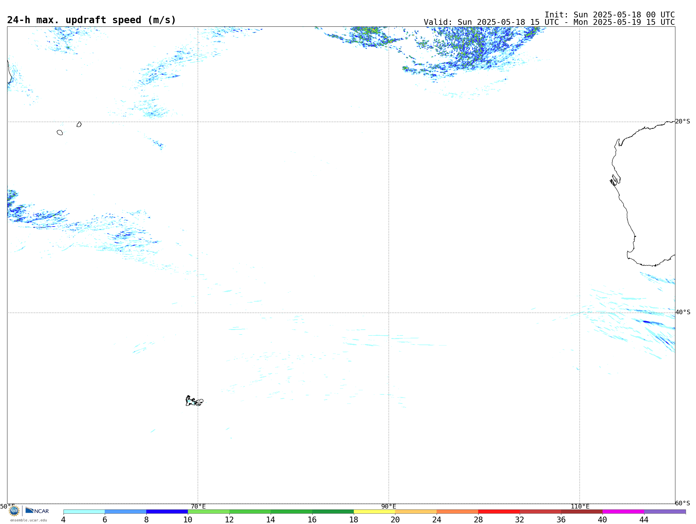This screenshot has height=524, width=696.
Task: Click the colorbar tick label '4'
Action: click(x=63, y=519)
